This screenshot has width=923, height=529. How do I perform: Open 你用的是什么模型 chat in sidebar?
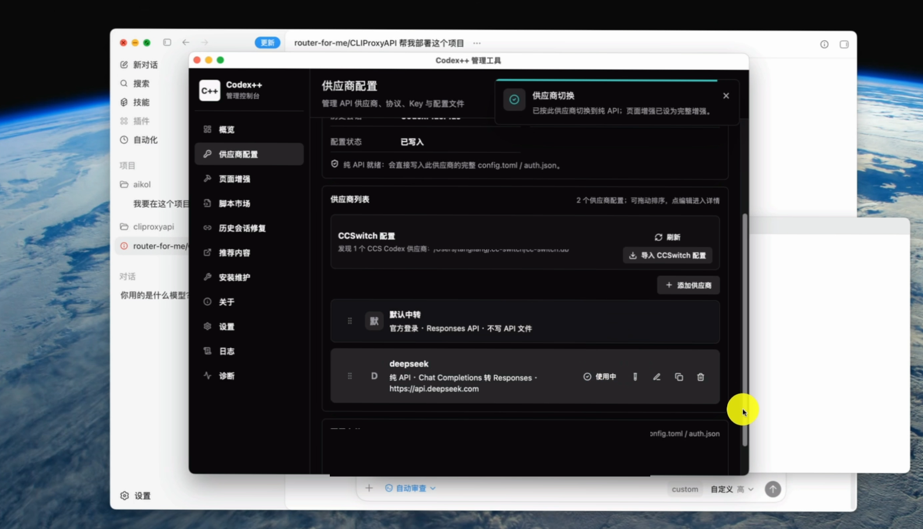154,295
